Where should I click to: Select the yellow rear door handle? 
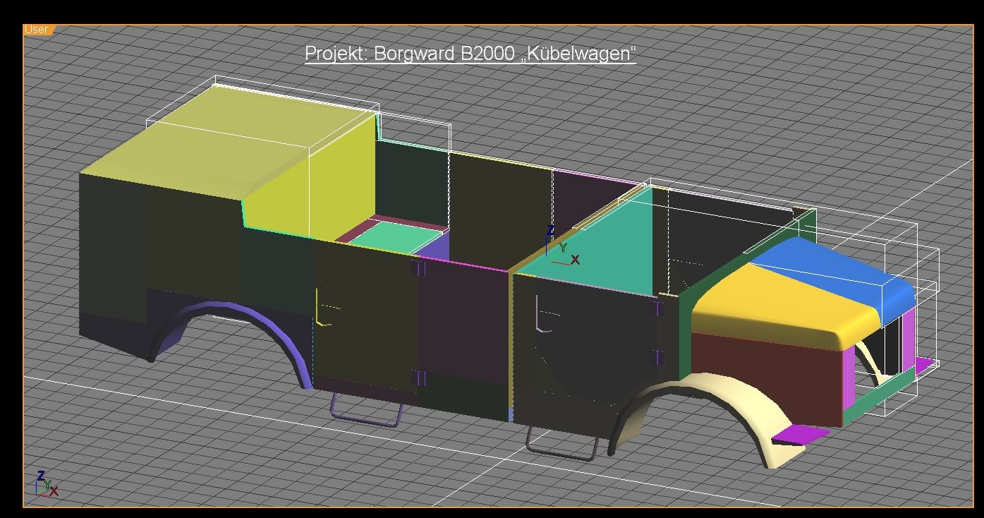[x=327, y=307]
